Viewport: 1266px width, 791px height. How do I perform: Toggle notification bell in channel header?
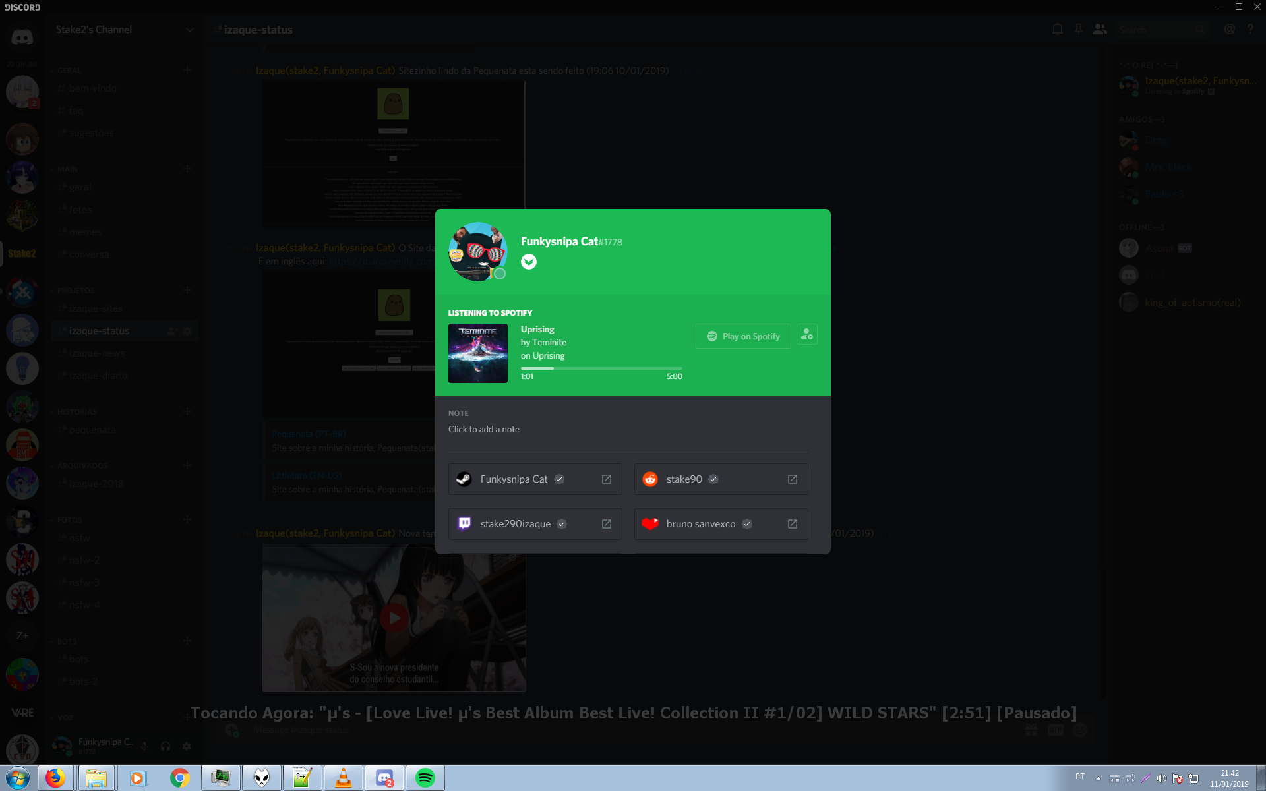coord(1058,29)
